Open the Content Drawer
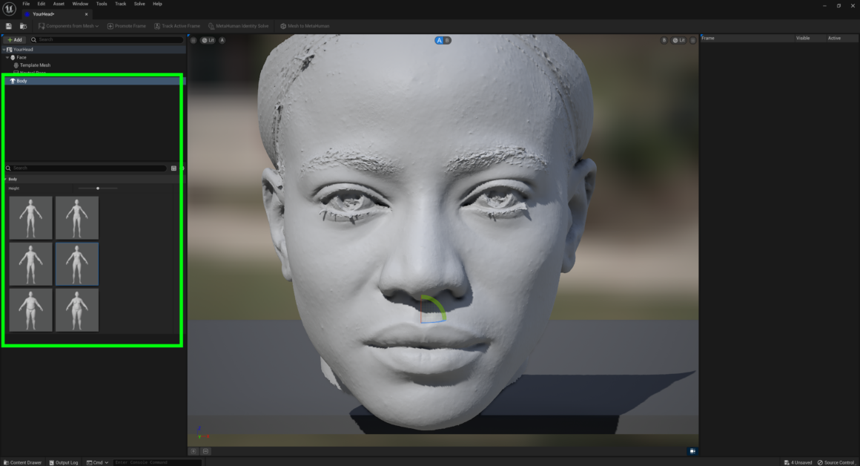Screen dimensions: 860x466 [23, 462]
